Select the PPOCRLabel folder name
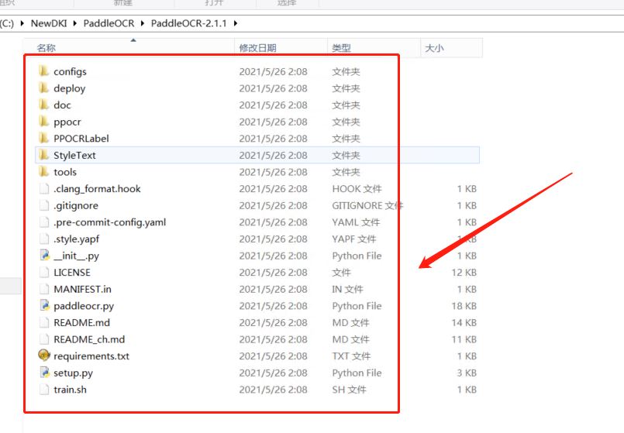This screenshot has height=433, width=624. point(81,139)
